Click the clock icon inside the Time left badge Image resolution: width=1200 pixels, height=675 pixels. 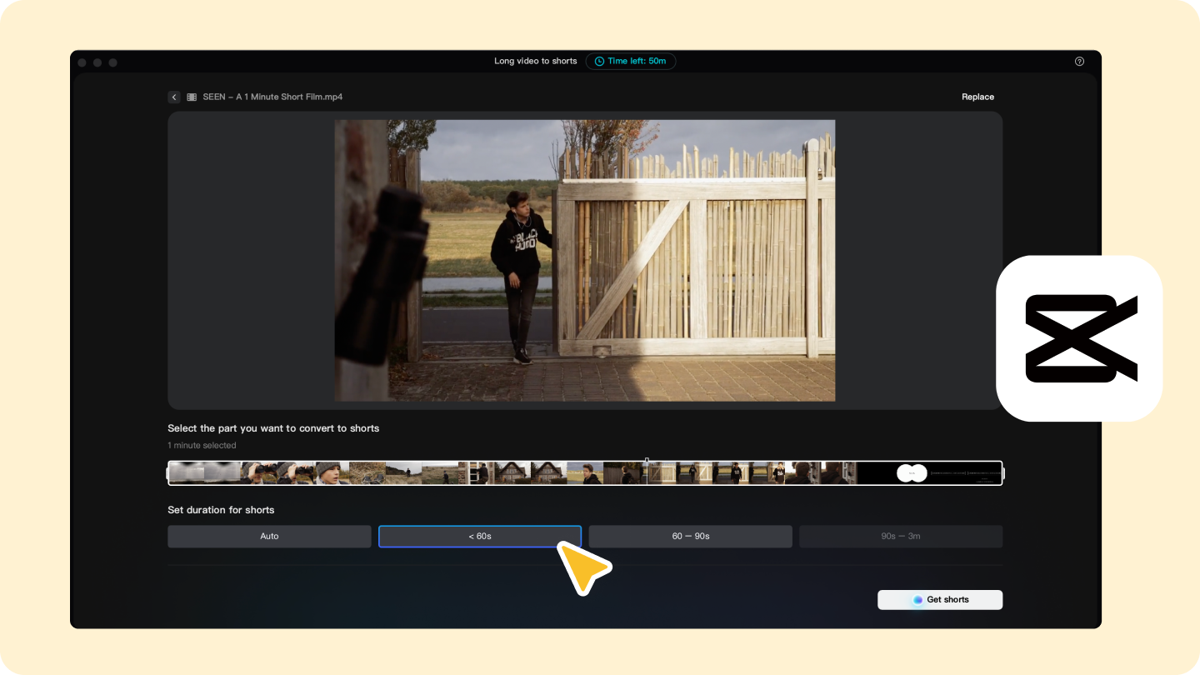click(x=599, y=61)
